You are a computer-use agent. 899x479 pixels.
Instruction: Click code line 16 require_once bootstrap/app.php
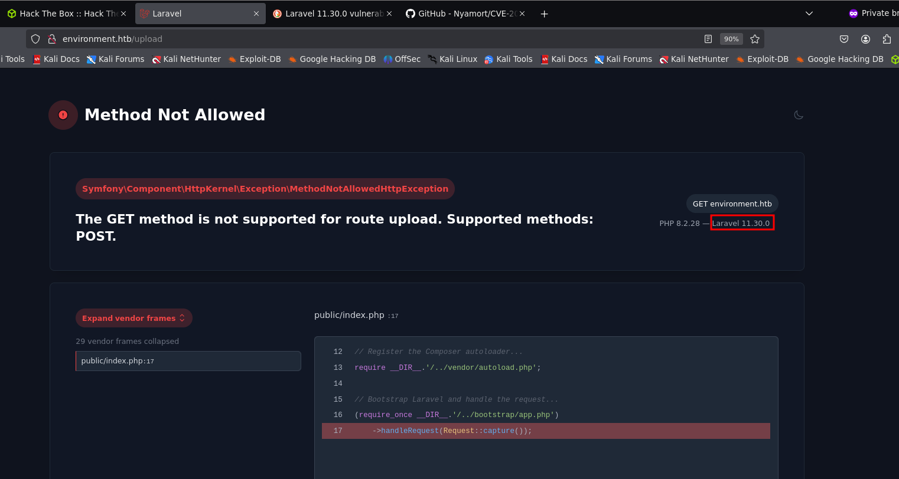click(456, 415)
